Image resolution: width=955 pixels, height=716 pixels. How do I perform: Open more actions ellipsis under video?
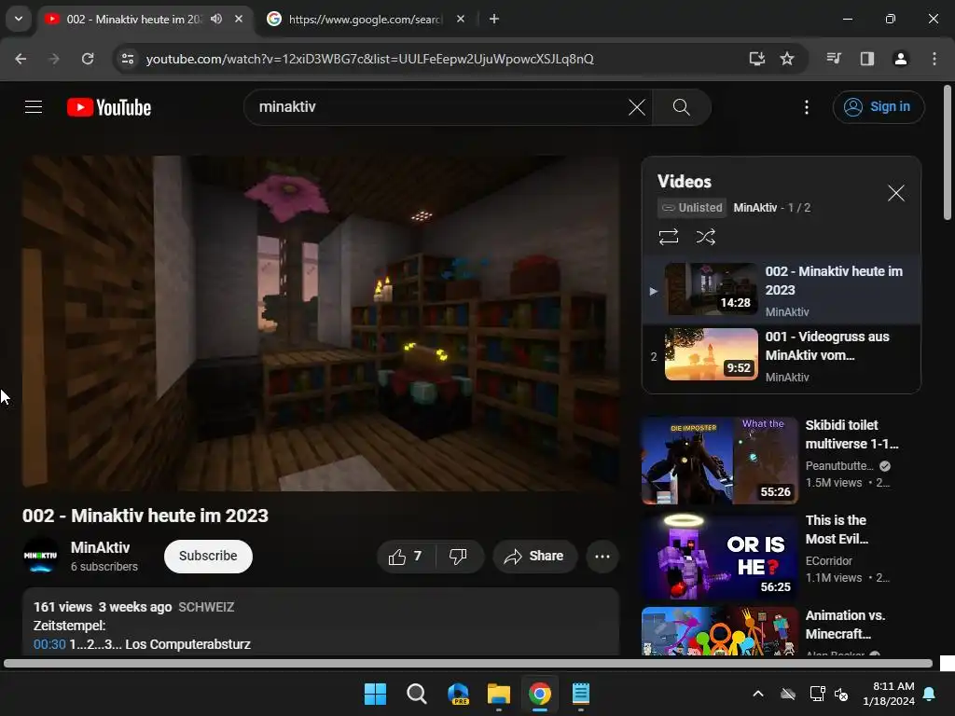(x=602, y=556)
